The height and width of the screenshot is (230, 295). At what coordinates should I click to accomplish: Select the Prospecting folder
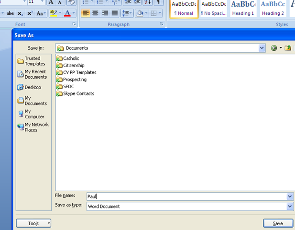pyautogui.click(x=71, y=80)
